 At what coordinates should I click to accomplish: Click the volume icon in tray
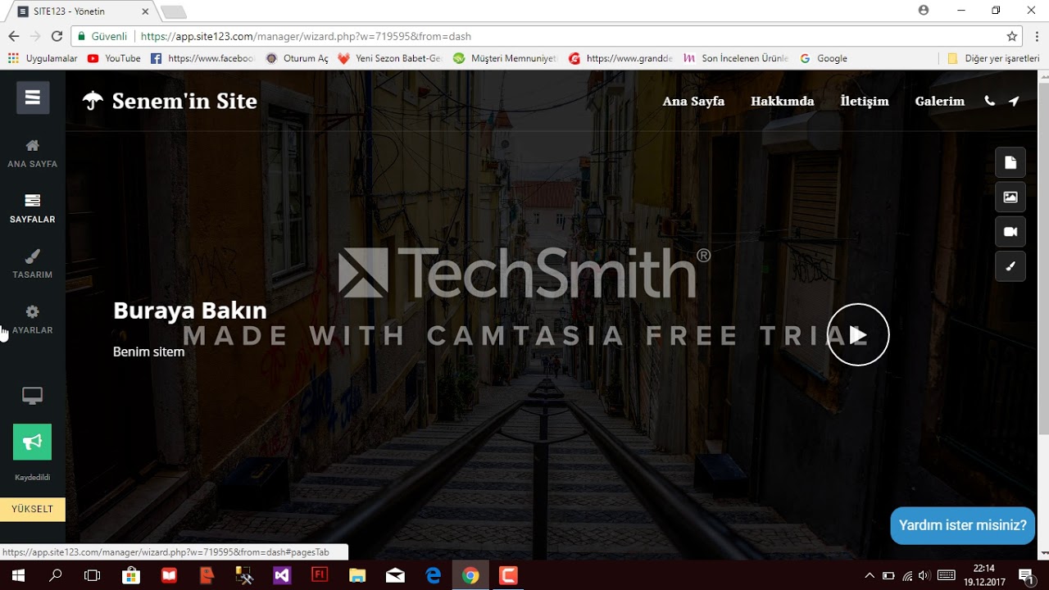(925, 575)
